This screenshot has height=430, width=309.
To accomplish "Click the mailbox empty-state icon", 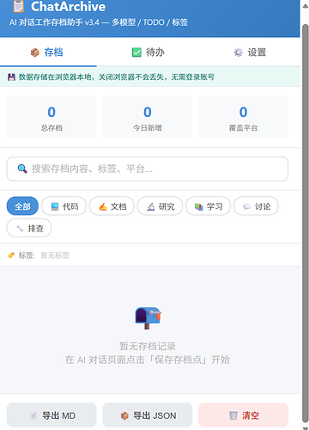I will pos(148,318).
